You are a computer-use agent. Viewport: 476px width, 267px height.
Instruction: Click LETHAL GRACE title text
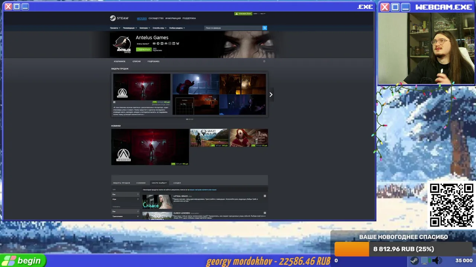[181, 196]
